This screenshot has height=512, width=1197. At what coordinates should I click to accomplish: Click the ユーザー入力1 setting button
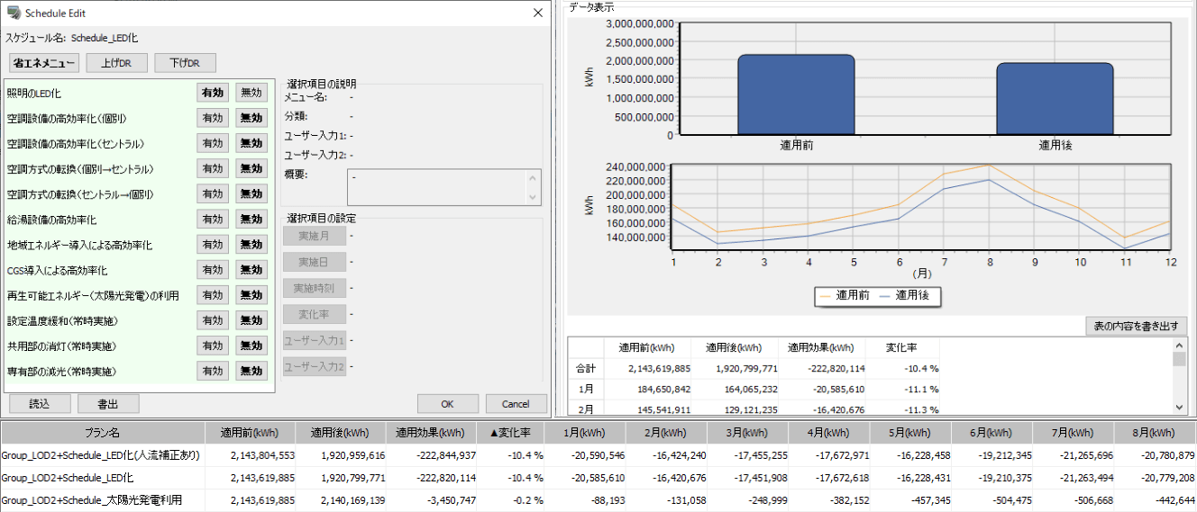click(315, 340)
